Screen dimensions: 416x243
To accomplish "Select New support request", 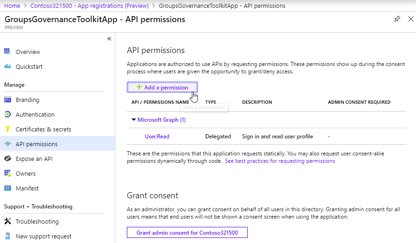I will click(x=43, y=236).
